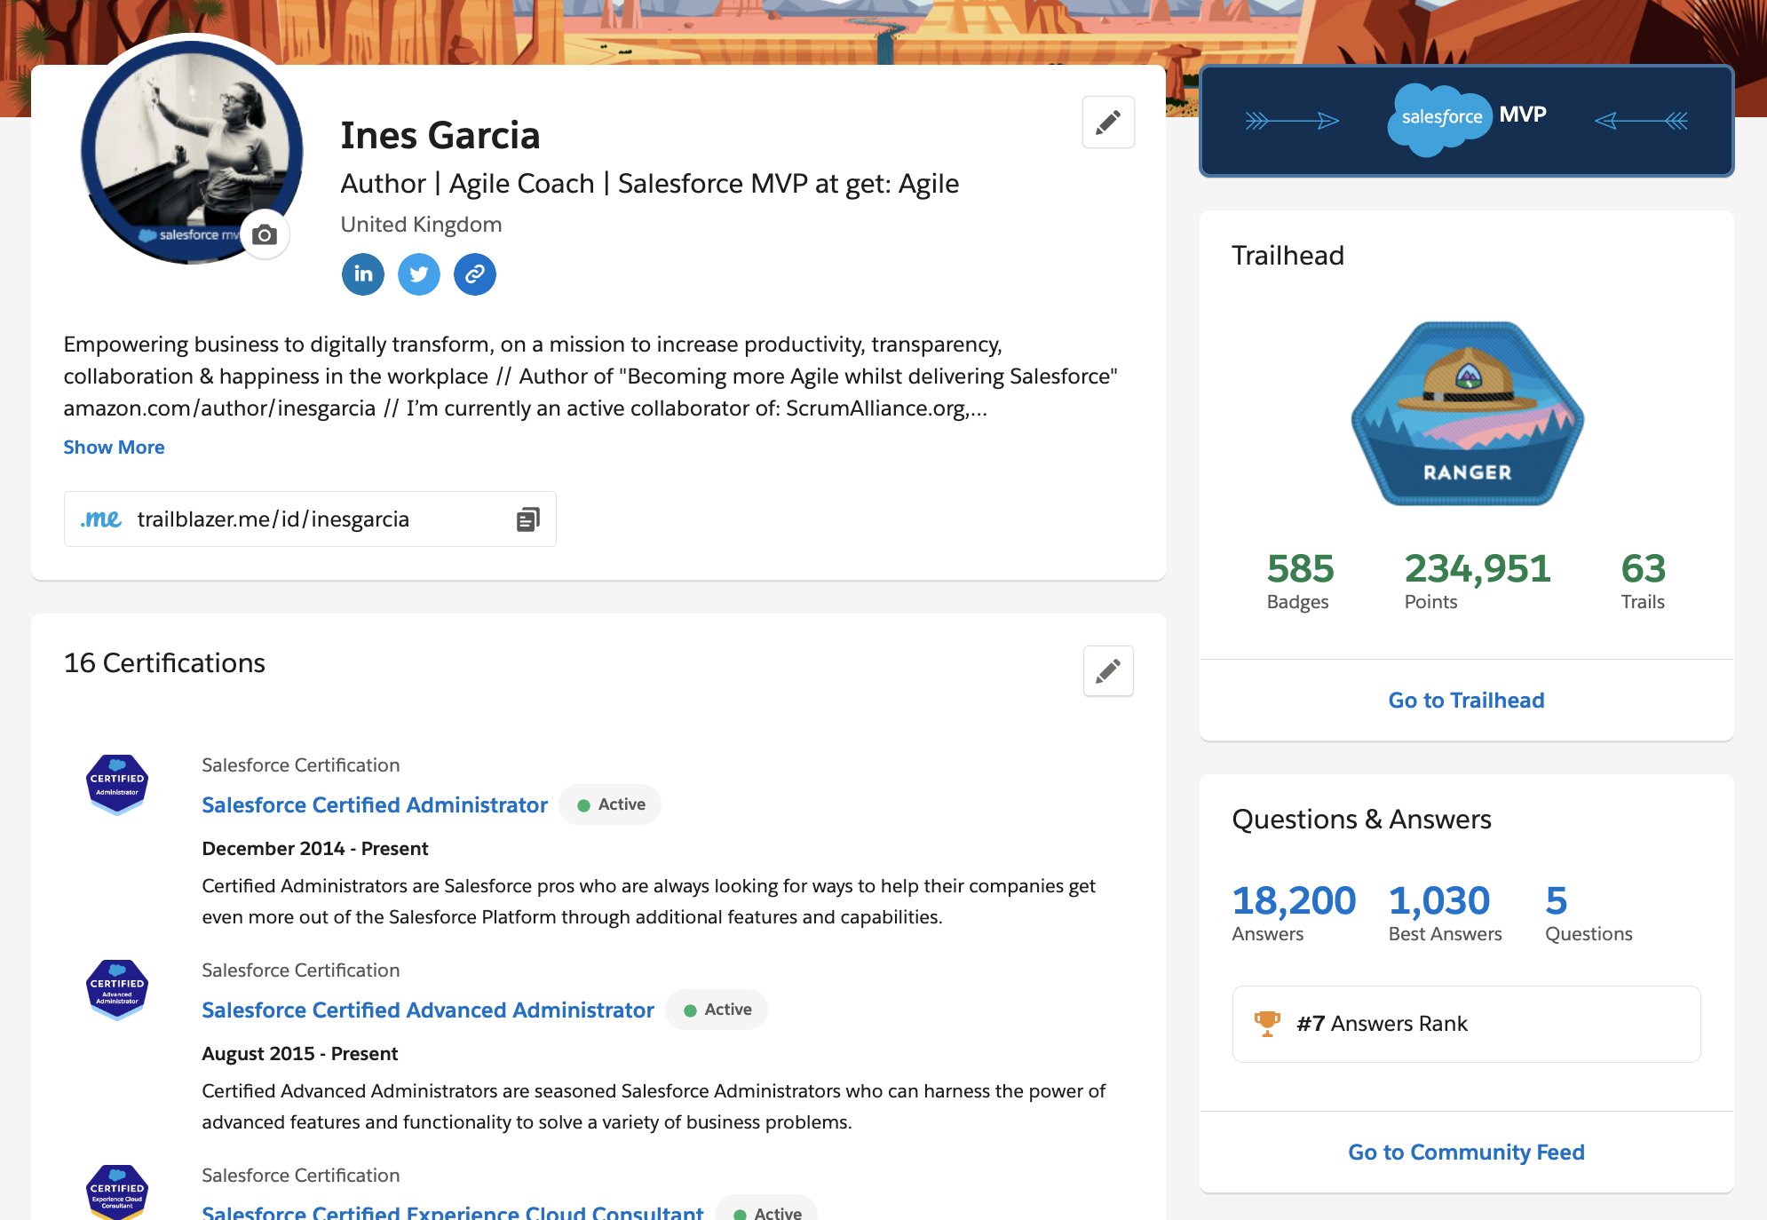Click the Advanced Administrator badge icon

(x=117, y=990)
